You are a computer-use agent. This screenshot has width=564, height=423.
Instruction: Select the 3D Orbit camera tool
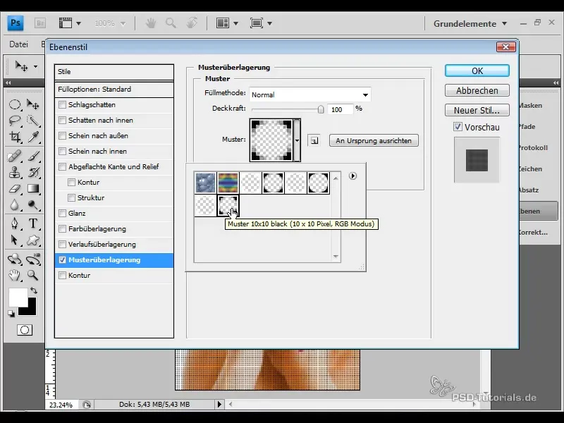[32, 259]
